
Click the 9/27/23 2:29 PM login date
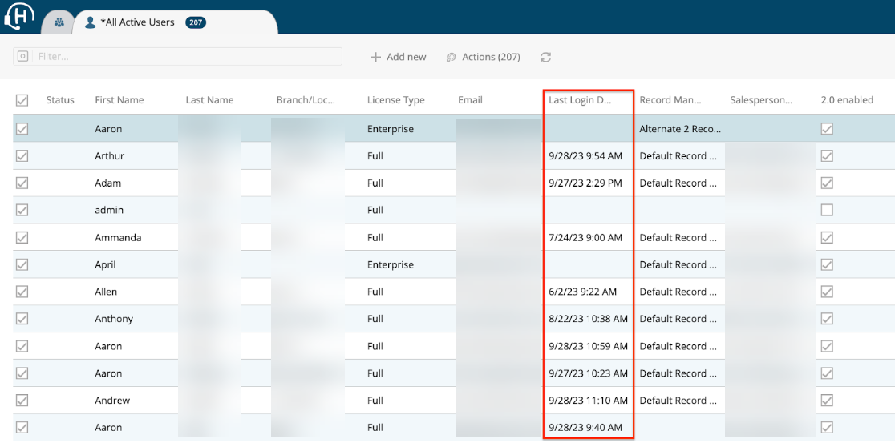(x=585, y=183)
